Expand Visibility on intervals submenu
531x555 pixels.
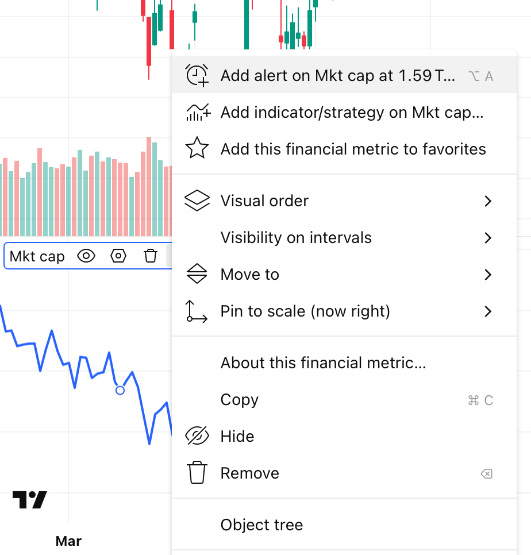(344, 237)
